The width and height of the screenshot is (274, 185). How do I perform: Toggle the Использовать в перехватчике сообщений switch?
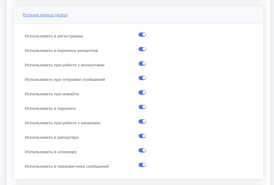[x=142, y=165]
